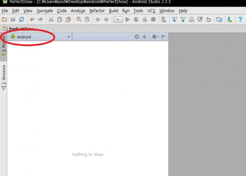The width and height of the screenshot is (246, 176).
Task: Click the green Run play icon
Action: [128, 20]
